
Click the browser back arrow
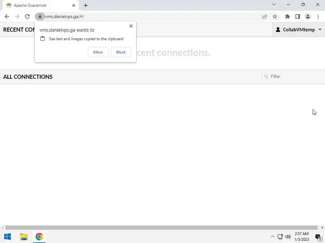(7, 16)
